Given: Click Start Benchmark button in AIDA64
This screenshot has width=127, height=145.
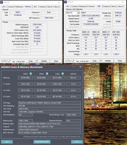Looking at the screenshot, I should (x=42, y=142).
